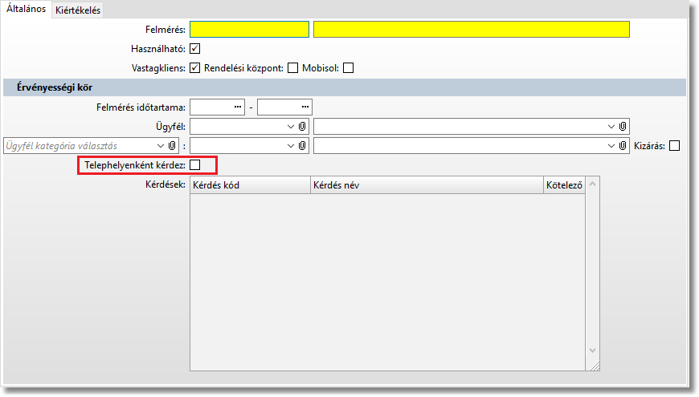Check the Kizárás checkbox

675,146
